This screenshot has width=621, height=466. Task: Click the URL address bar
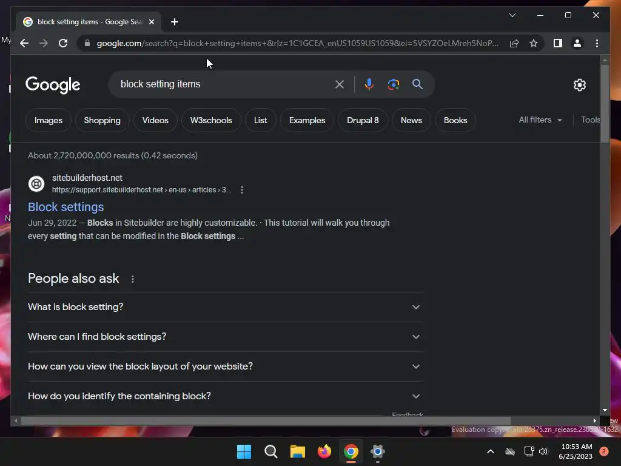point(297,43)
